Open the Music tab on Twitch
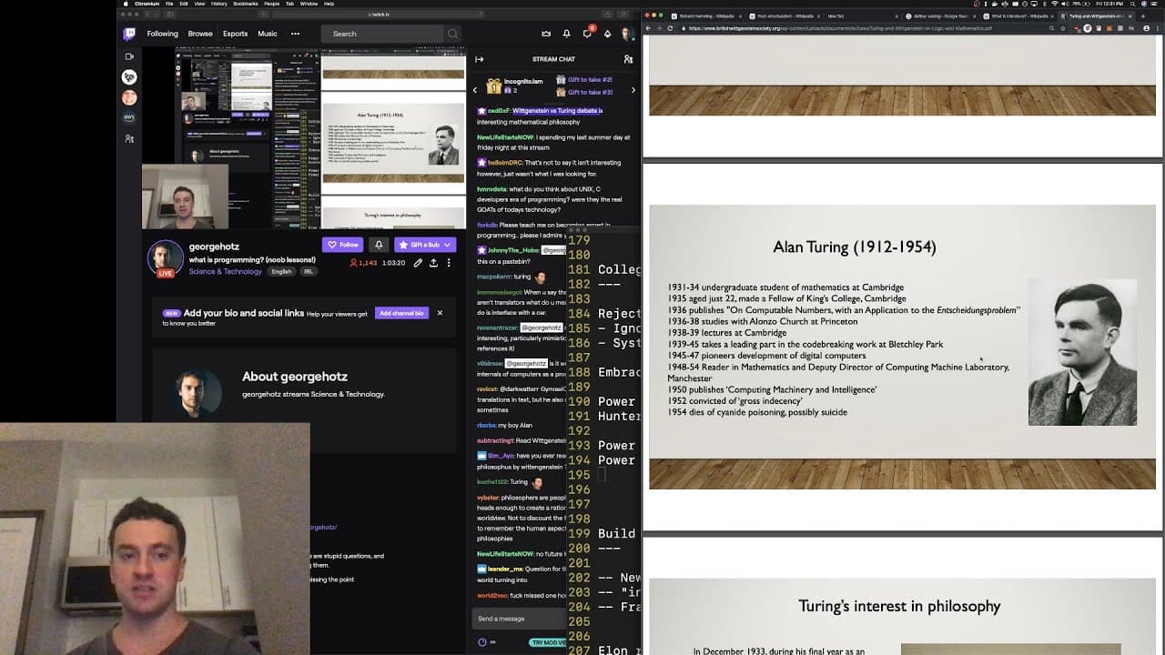The height and width of the screenshot is (655, 1165). pos(268,34)
